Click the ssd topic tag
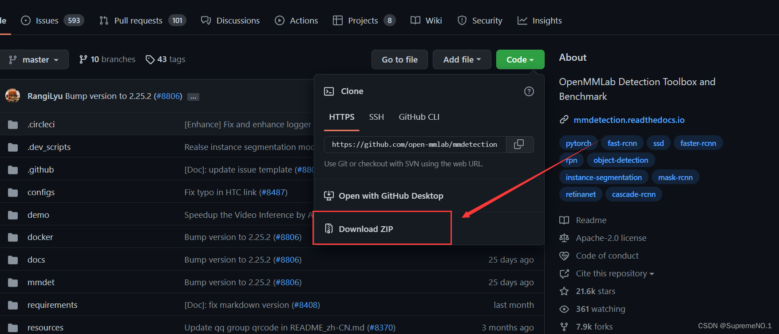Image resolution: width=779 pixels, height=334 pixels. tap(659, 143)
